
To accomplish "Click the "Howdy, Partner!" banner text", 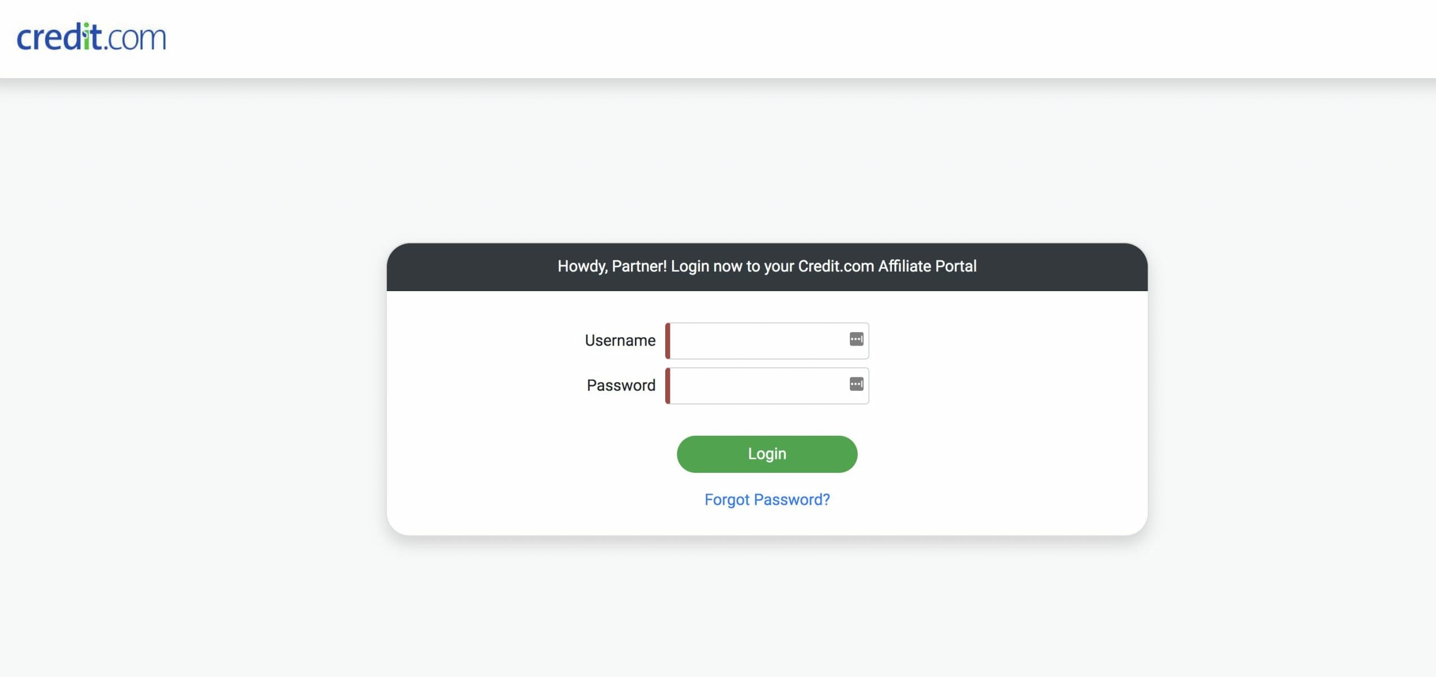I will [x=612, y=266].
